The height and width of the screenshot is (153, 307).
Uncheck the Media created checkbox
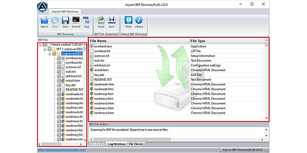pos(45,44)
